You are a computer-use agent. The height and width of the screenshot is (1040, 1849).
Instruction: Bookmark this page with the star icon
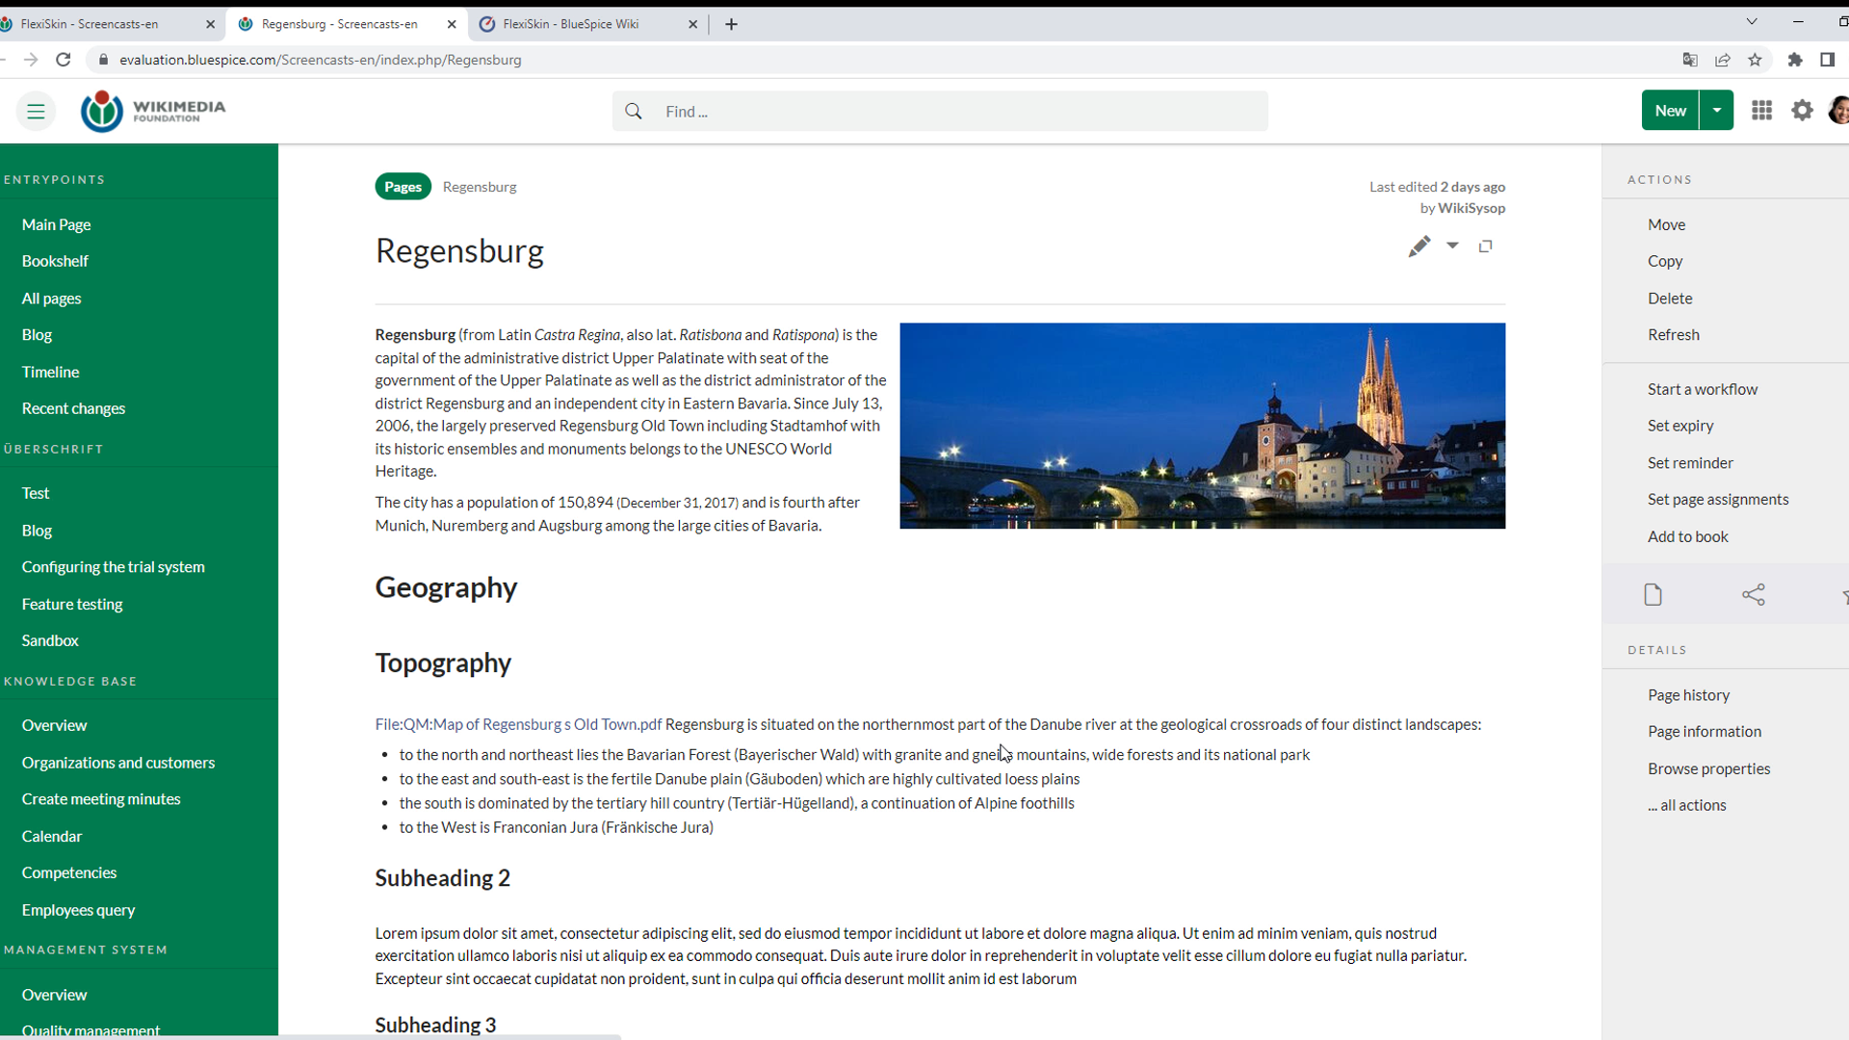coord(1755,60)
